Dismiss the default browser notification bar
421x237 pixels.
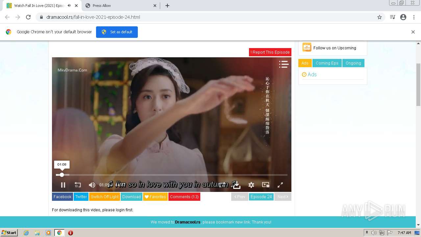tap(413, 32)
